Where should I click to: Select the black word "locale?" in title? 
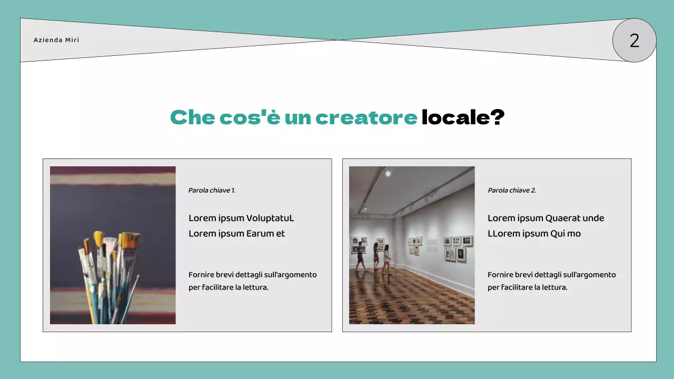(x=462, y=117)
